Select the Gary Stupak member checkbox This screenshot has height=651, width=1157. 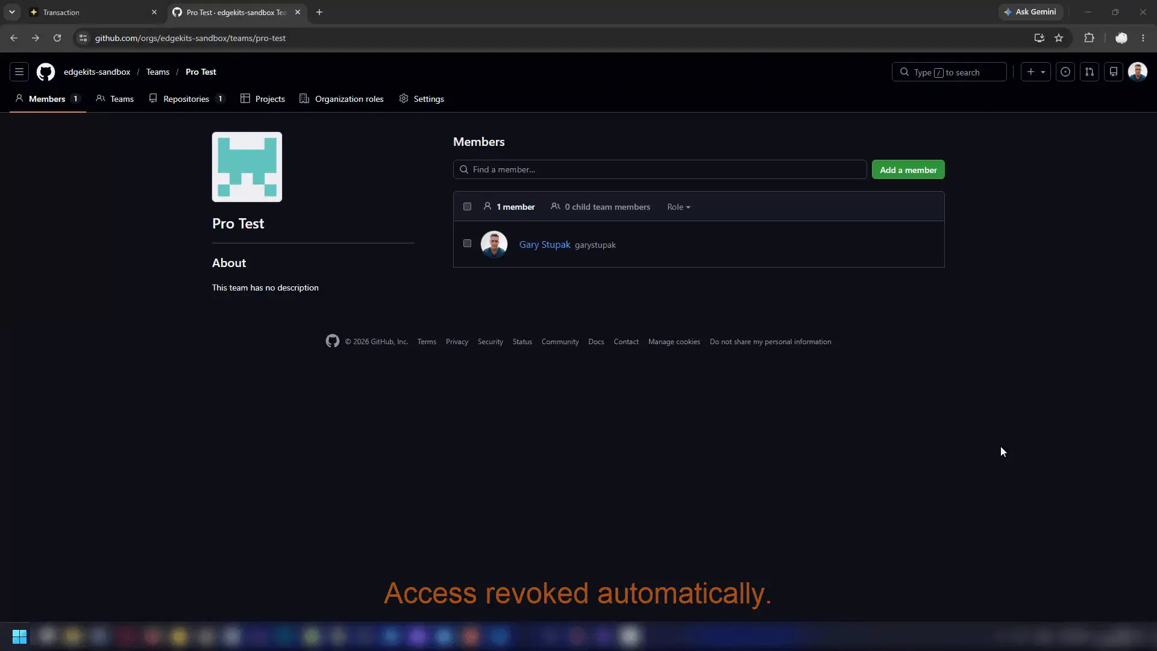click(467, 244)
